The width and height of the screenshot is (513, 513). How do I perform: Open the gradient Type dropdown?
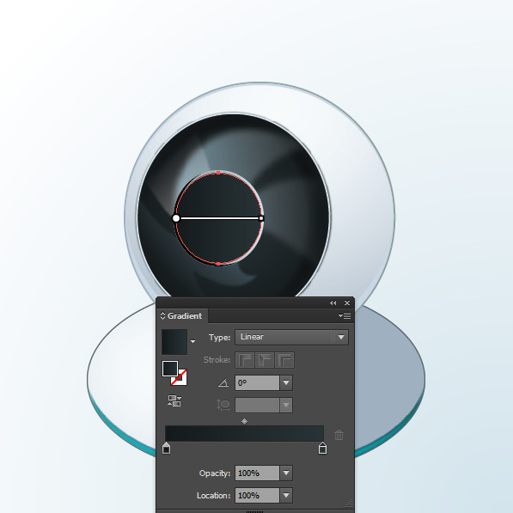point(291,337)
